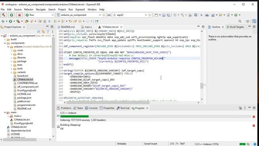Viewport: 259px width, 146px height.
Task: Click the Back navigation yellow arrow
Action: coord(80,21)
